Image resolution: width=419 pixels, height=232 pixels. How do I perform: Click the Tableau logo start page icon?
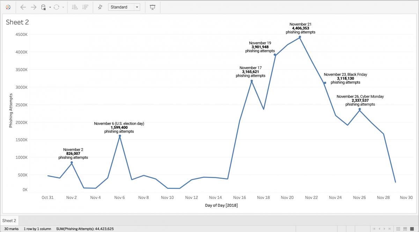point(8,7)
